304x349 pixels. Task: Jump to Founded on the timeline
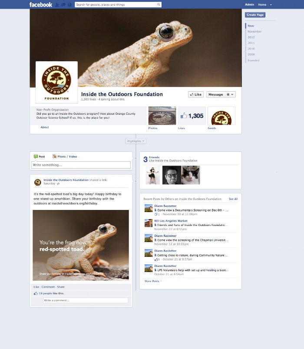pos(253,60)
